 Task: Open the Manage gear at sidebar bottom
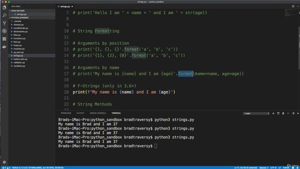[4, 162]
